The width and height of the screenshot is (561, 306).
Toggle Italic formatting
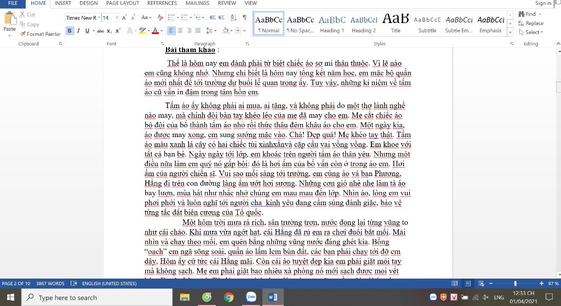click(x=78, y=31)
